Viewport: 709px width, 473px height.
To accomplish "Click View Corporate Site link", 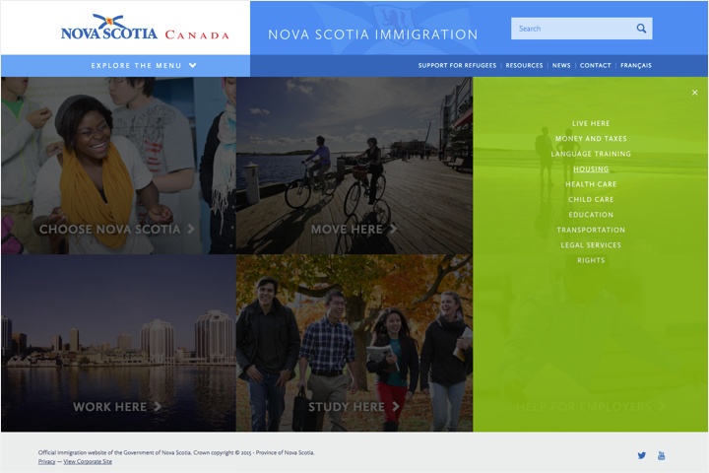I will point(88,462).
